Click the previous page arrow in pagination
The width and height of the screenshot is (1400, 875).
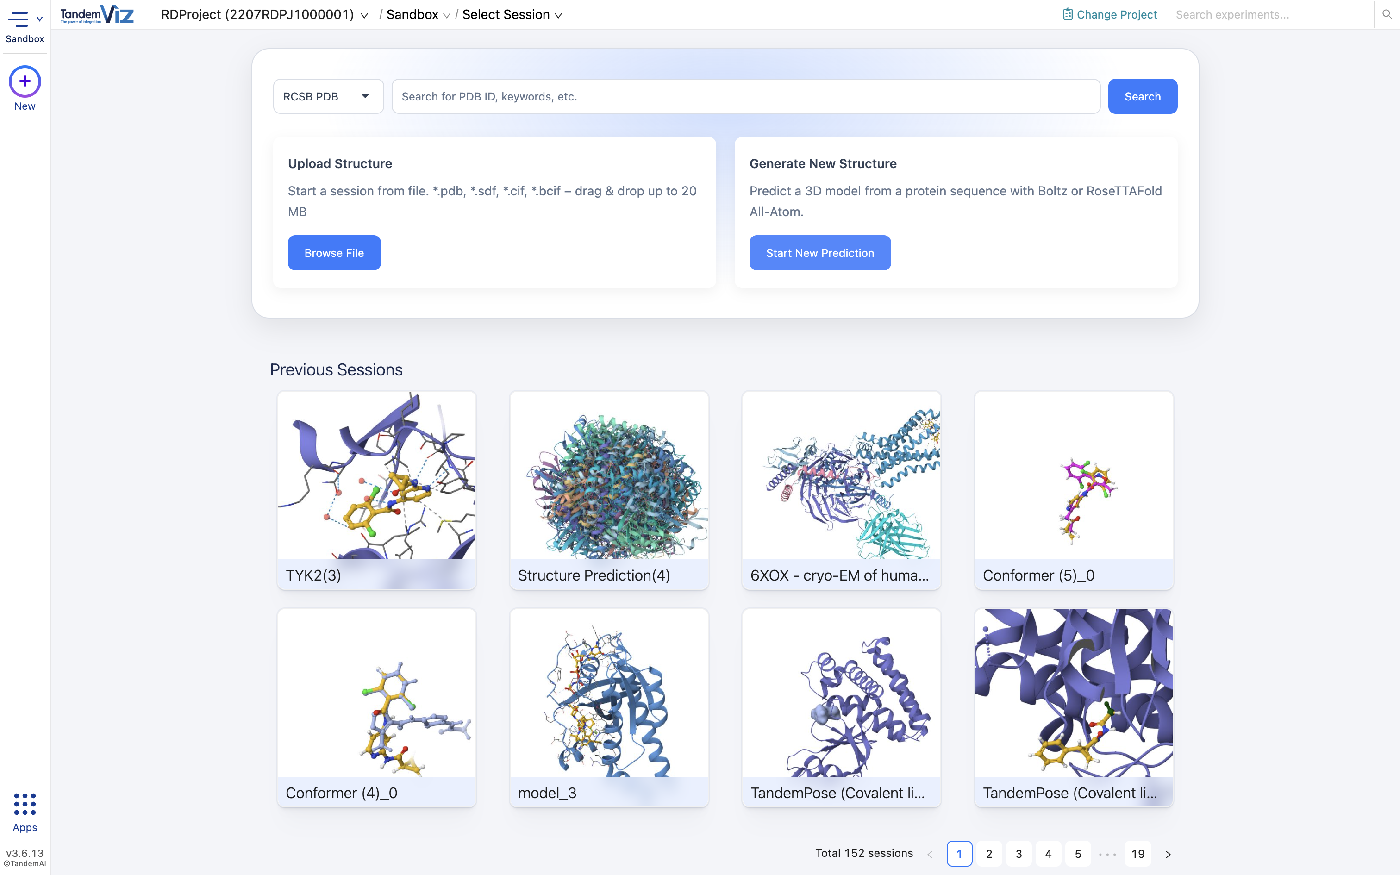coord(930,854)
